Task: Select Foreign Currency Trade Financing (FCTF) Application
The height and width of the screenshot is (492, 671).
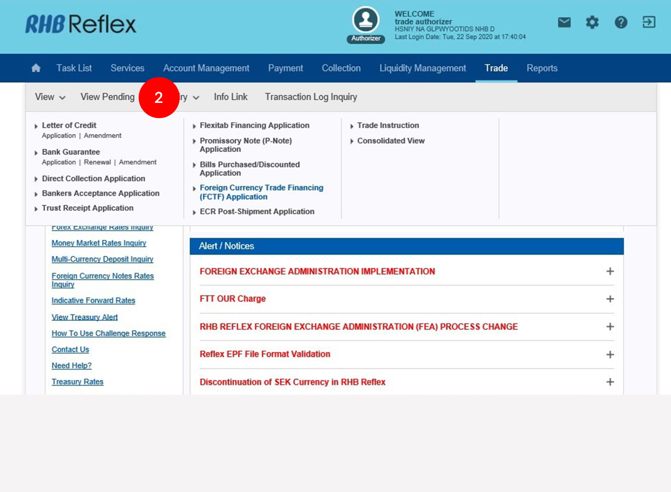Action: 261,192
